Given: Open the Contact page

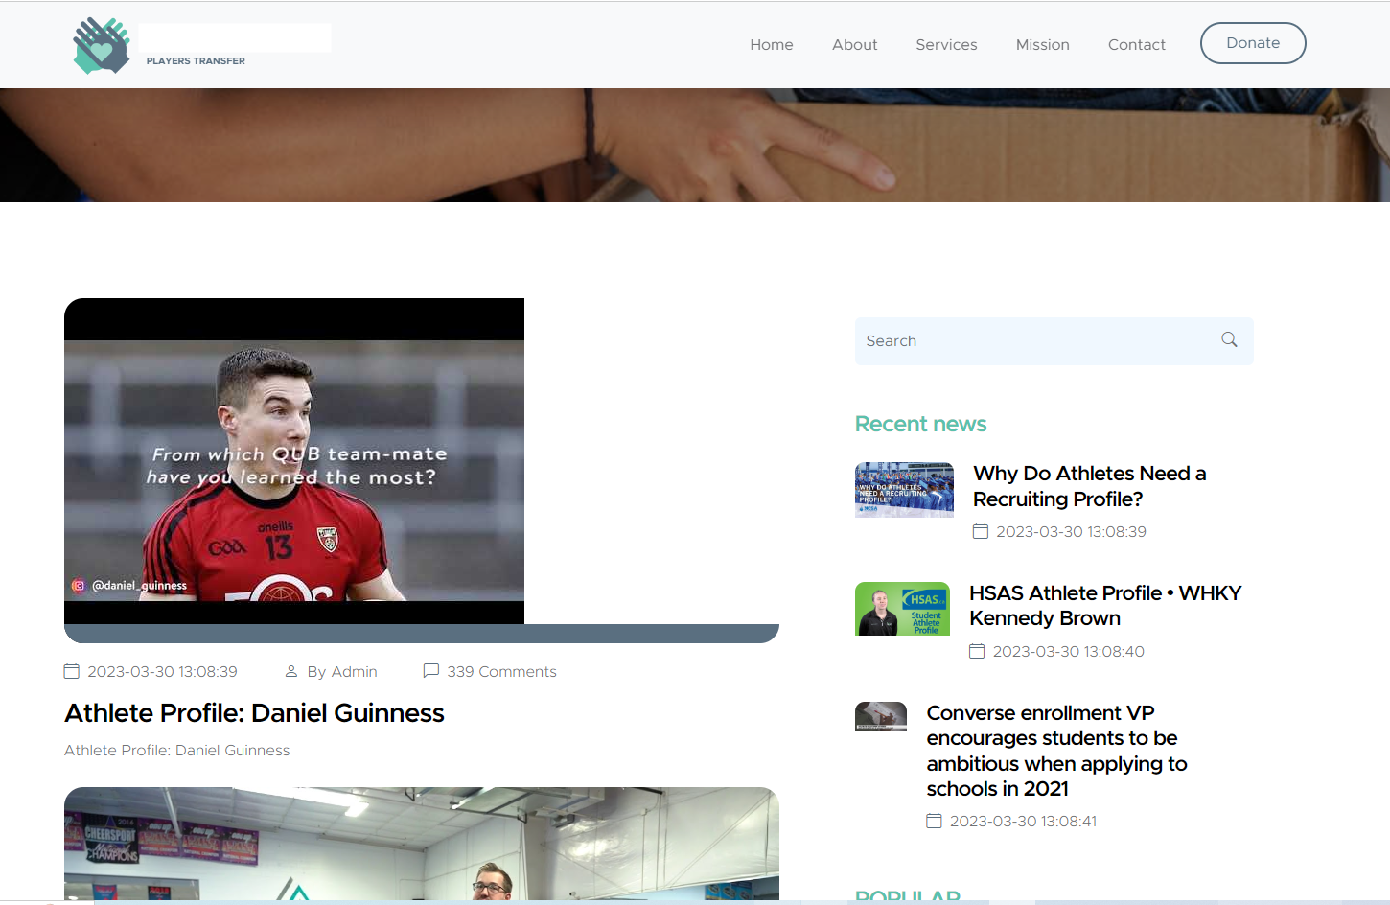Looking at the screenshot, I should [x=1136, y=44].
